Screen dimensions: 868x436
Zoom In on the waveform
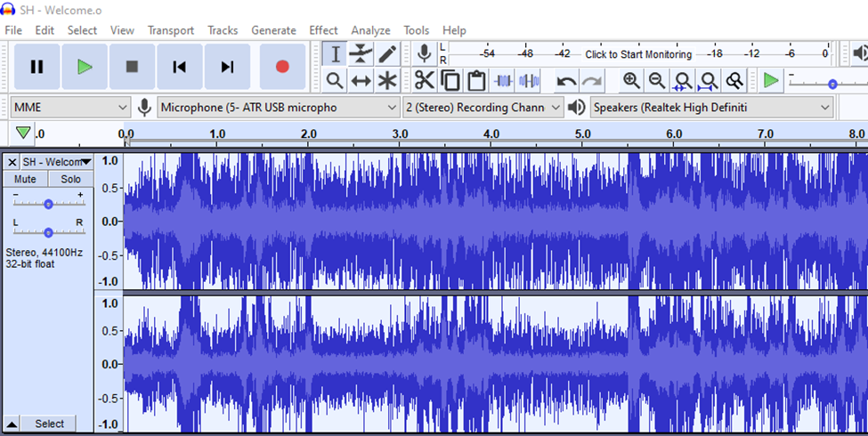pyautogui.click(x=631, y=81)
